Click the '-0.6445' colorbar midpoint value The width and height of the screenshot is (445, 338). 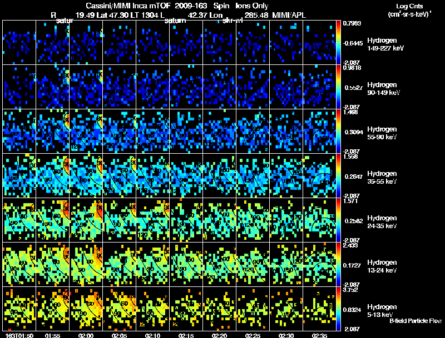tap(353, 43)
